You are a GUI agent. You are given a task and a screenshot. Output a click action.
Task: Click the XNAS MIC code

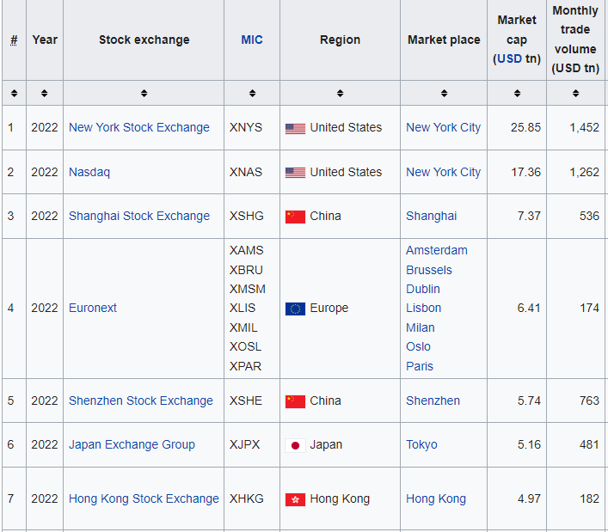(x=246, y=172)
